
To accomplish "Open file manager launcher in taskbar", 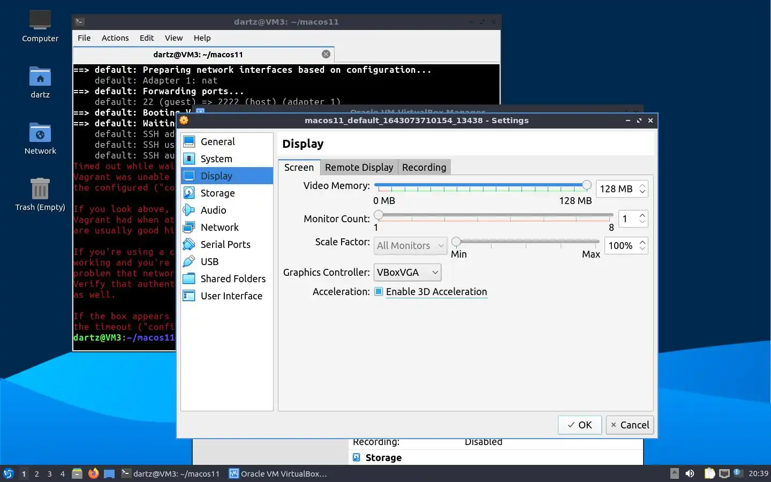I will click(77, 473).
